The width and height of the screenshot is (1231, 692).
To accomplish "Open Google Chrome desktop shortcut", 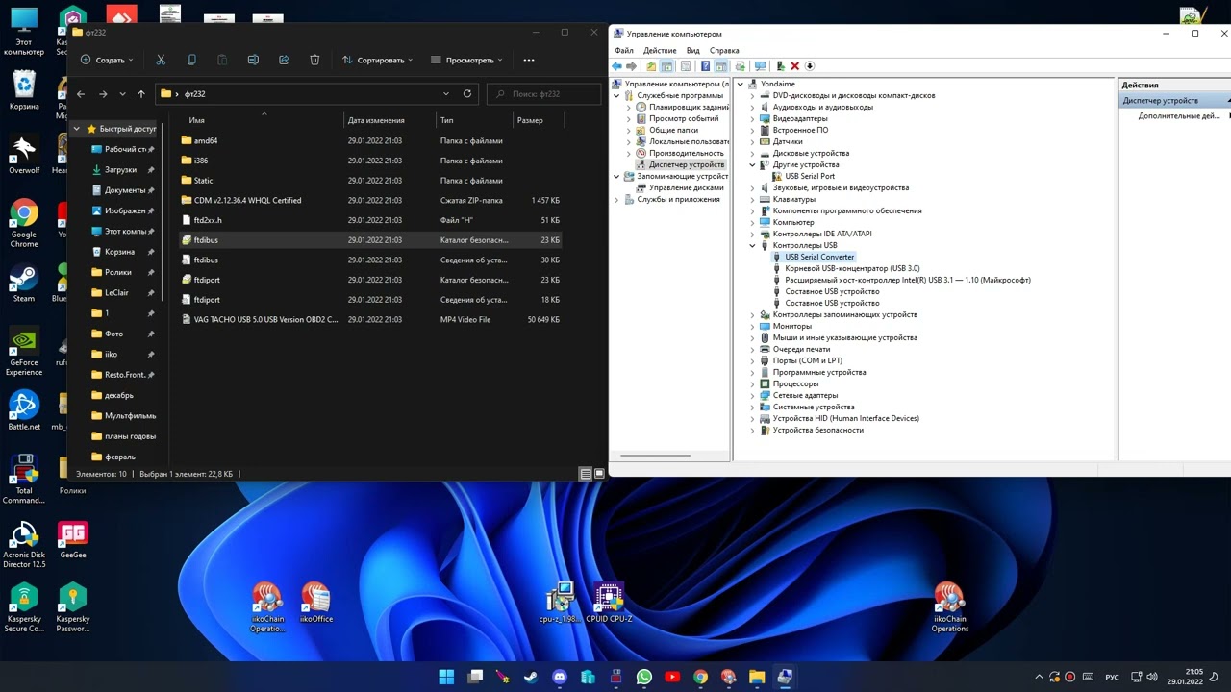I will [24, 224].
